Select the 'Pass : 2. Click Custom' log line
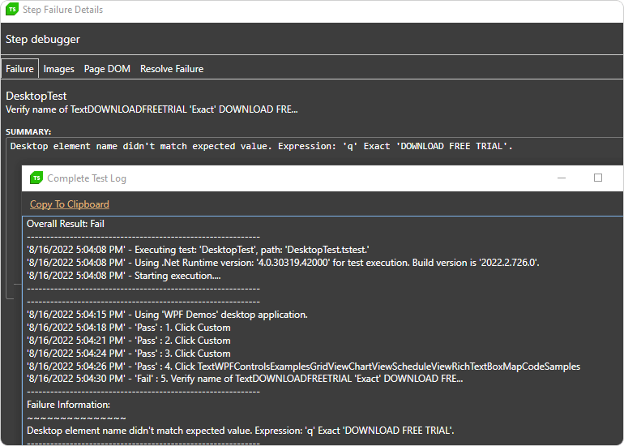 [129, 341]
